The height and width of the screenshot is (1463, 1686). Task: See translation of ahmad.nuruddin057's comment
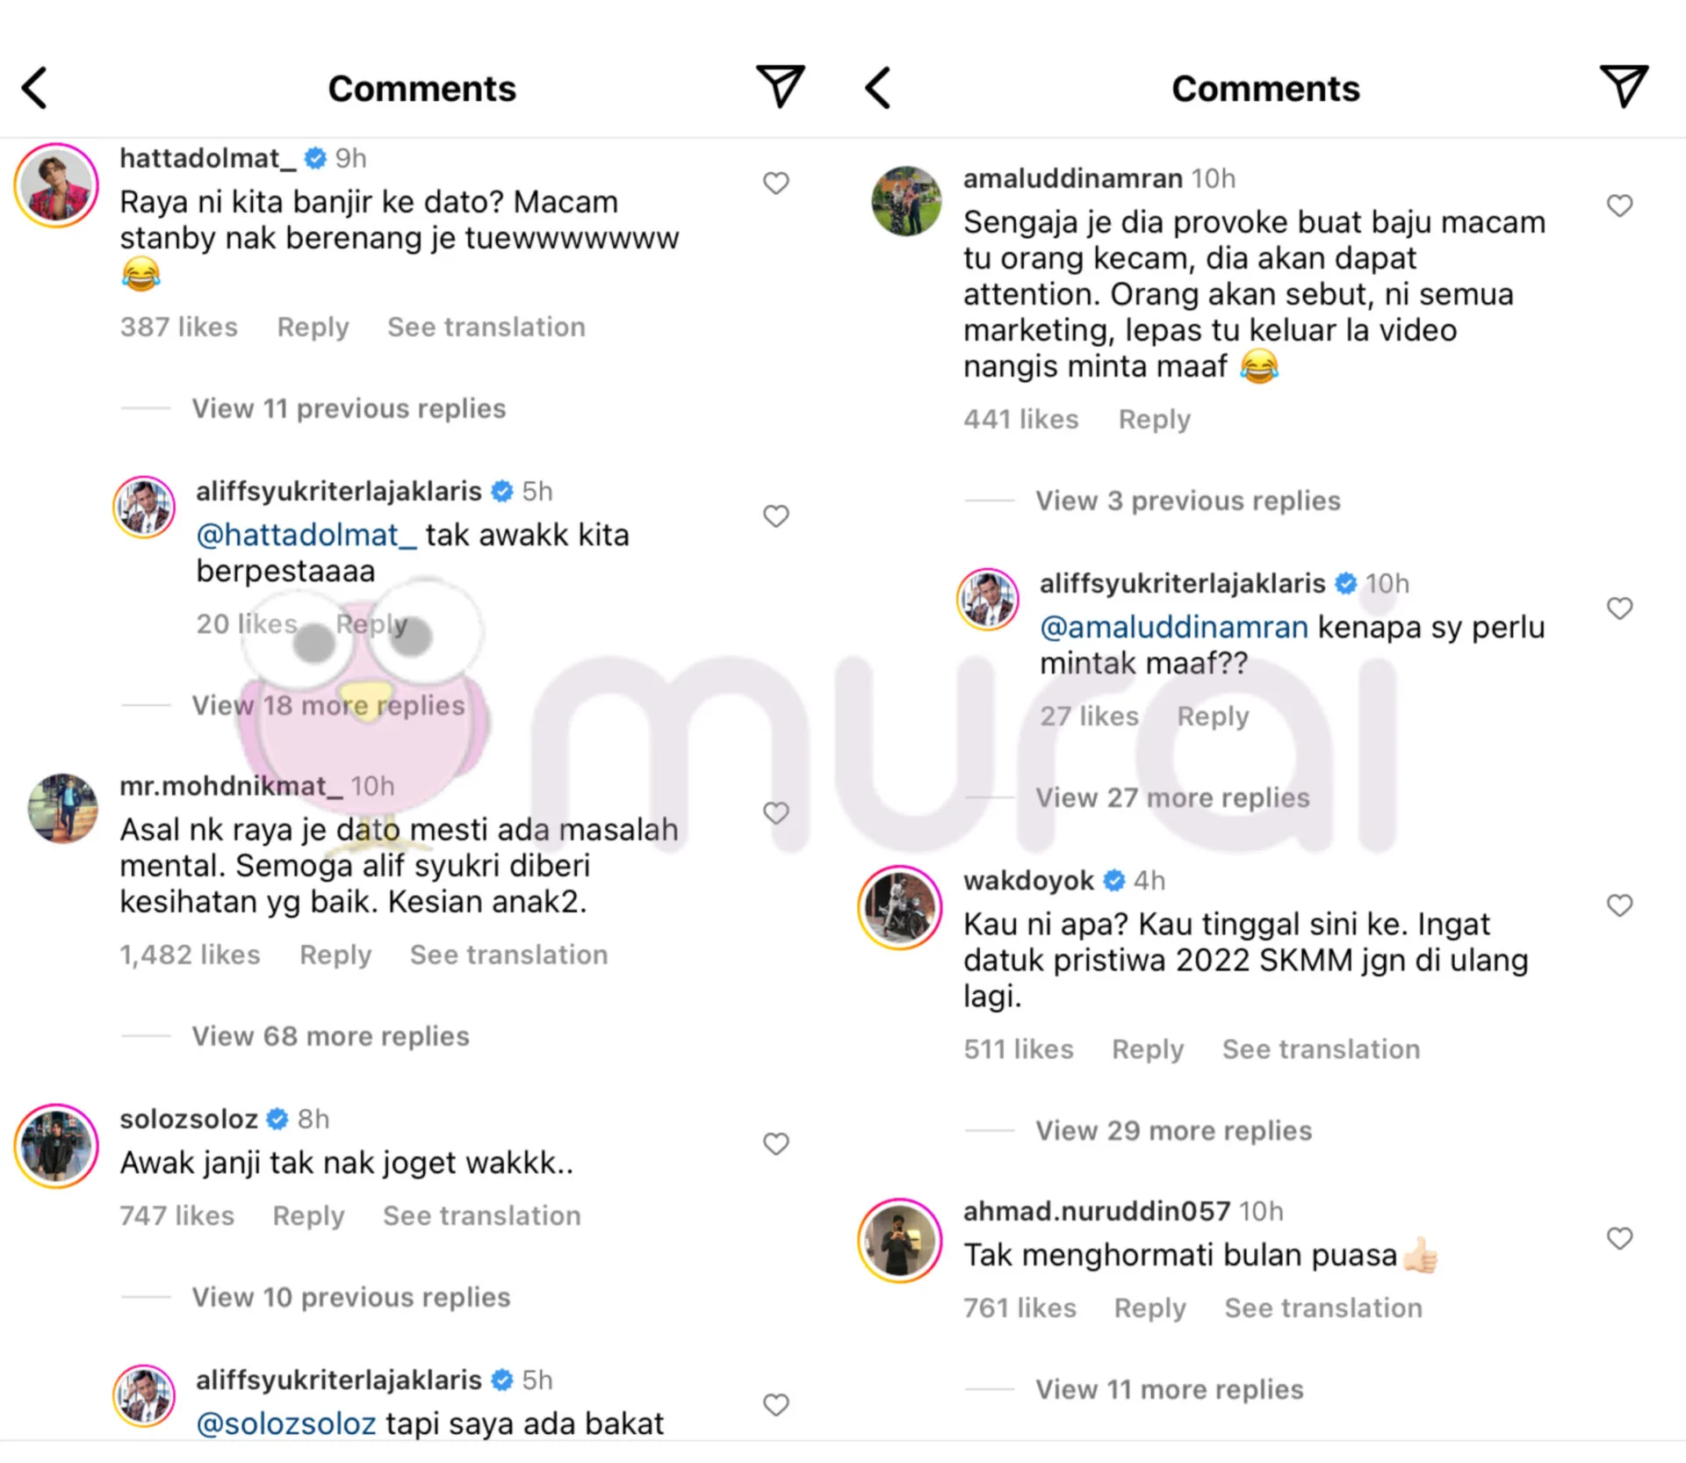1323,1308
